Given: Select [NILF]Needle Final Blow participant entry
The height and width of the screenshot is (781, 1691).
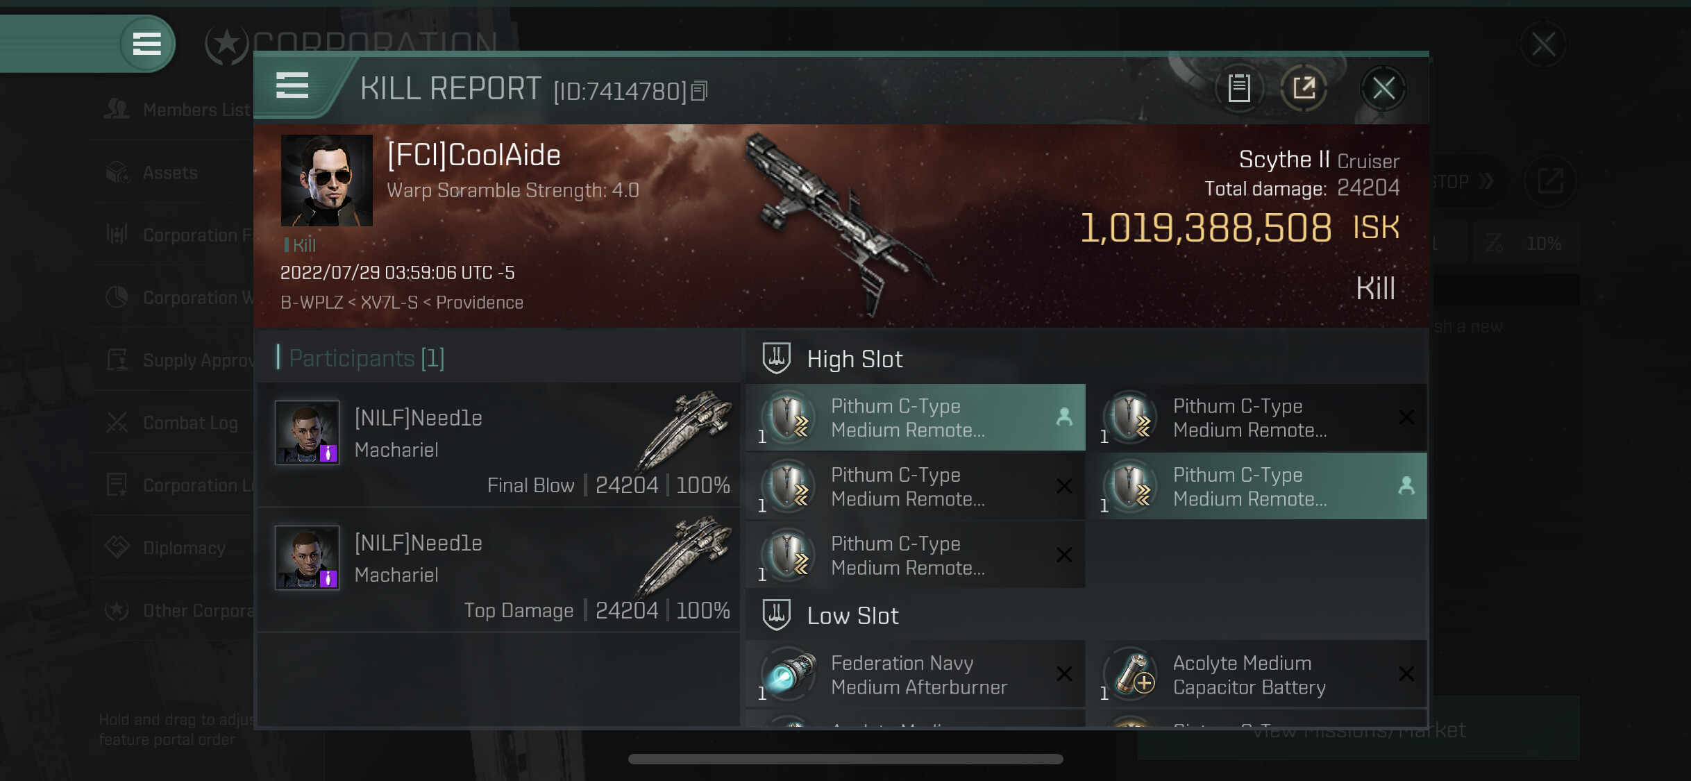Looking at the screenshot, I should [x=498, y=445].
